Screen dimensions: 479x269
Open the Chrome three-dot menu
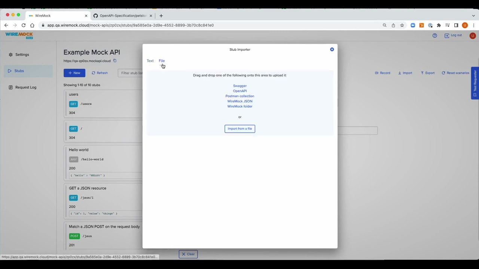click(x=474, y=25)
